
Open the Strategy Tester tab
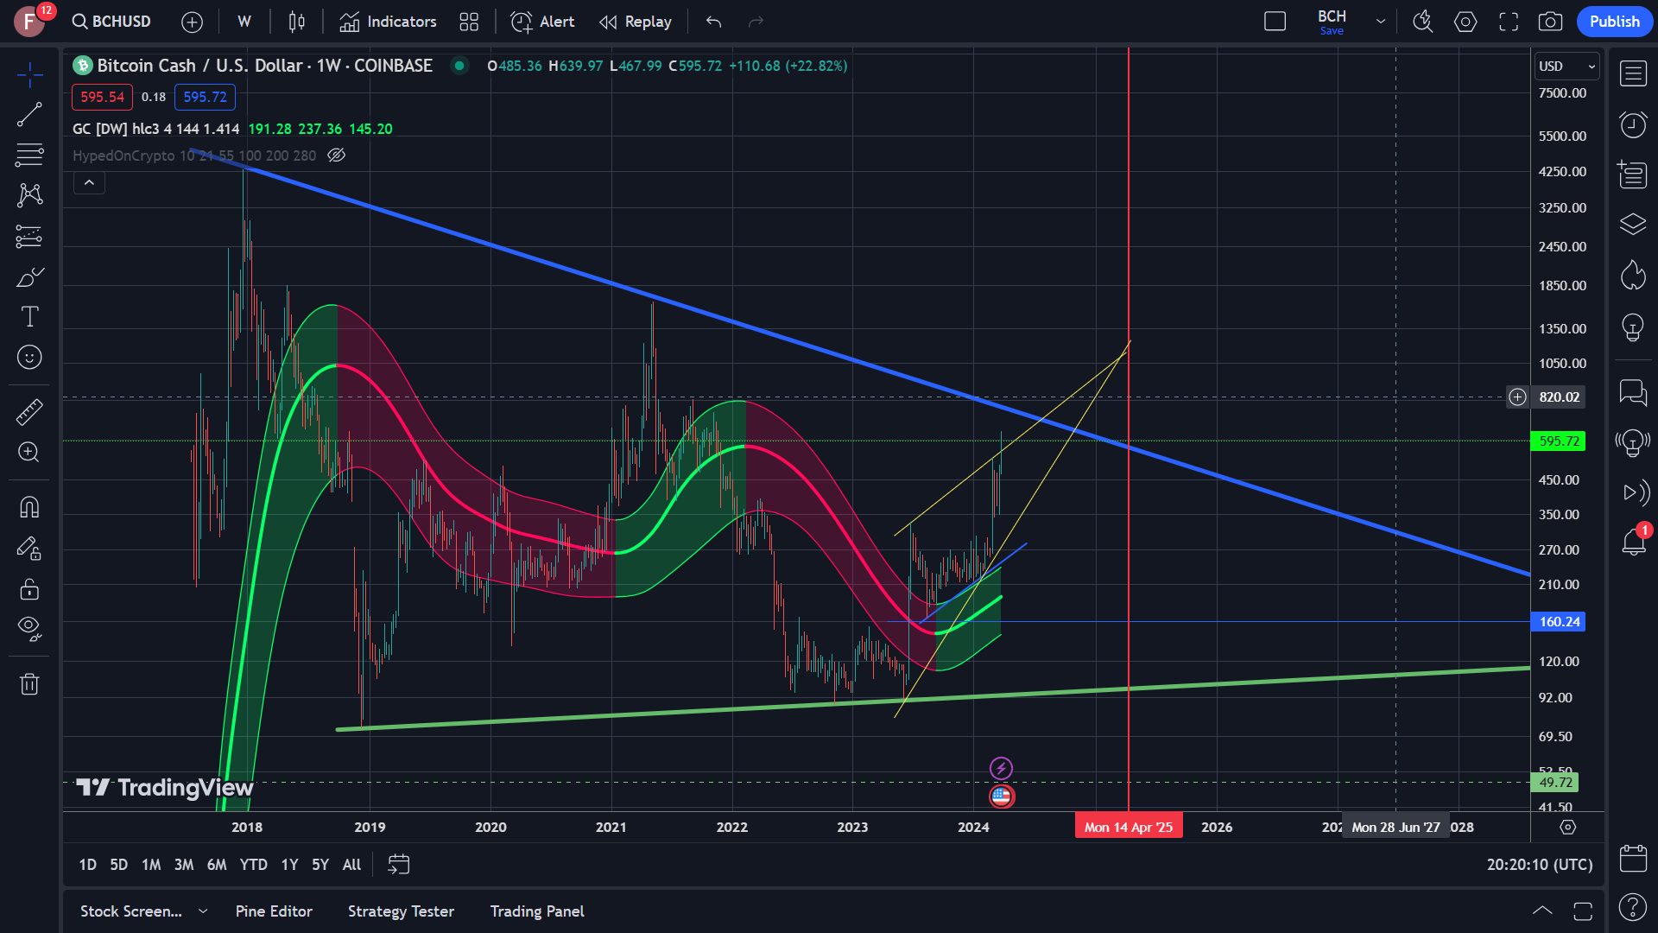point(401,911)
